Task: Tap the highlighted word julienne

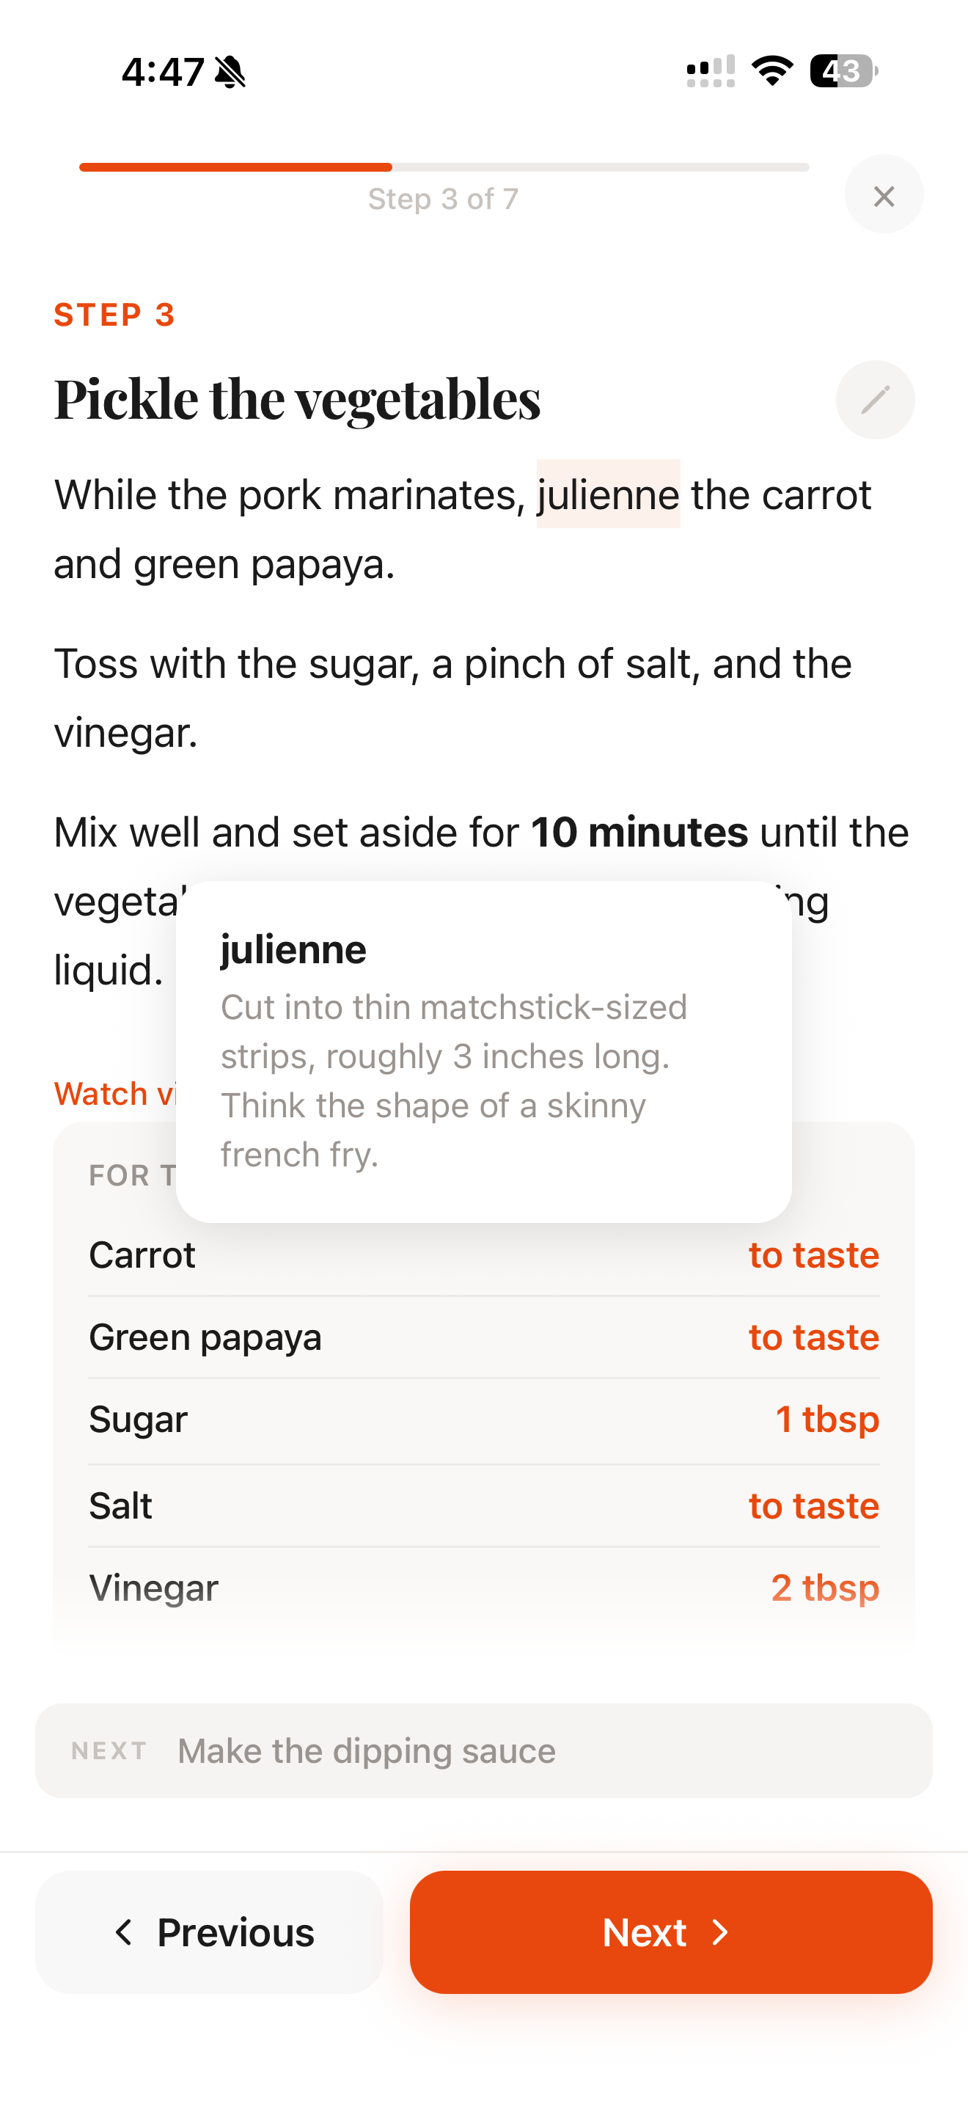Action: coord(608,495)
